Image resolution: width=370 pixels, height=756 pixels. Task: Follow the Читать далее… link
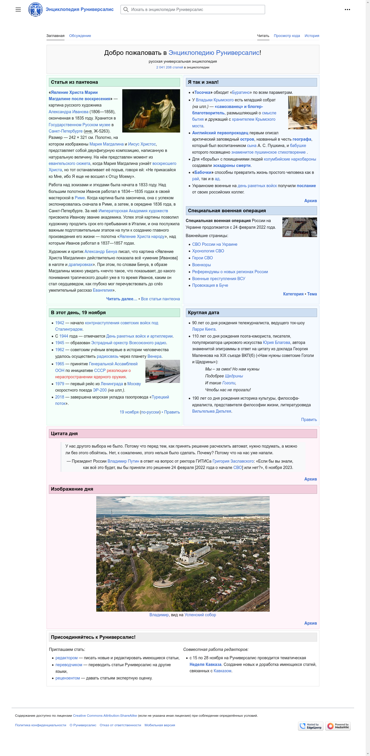121,299
